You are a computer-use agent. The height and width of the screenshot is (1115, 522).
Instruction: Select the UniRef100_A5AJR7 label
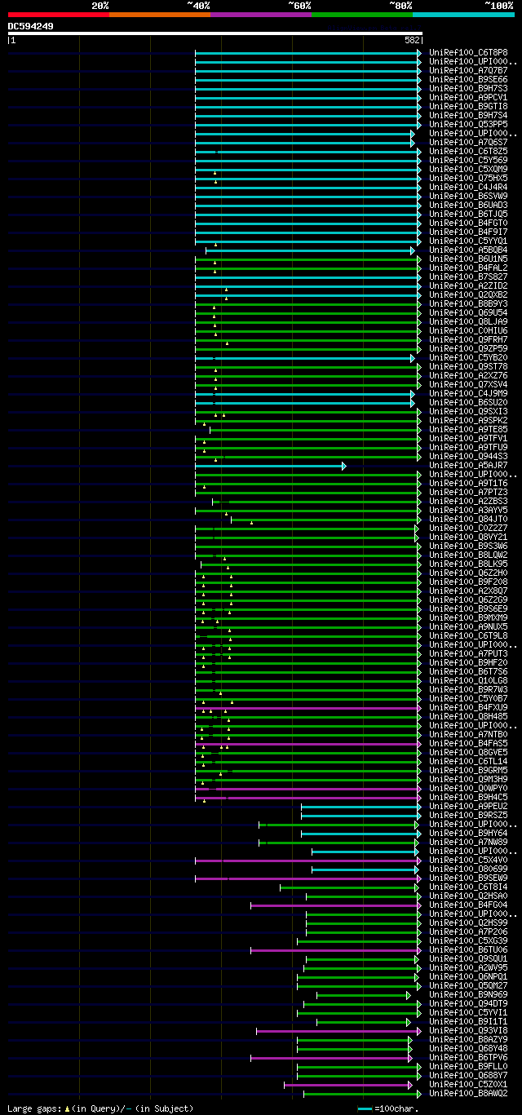[x=468, y=465]
